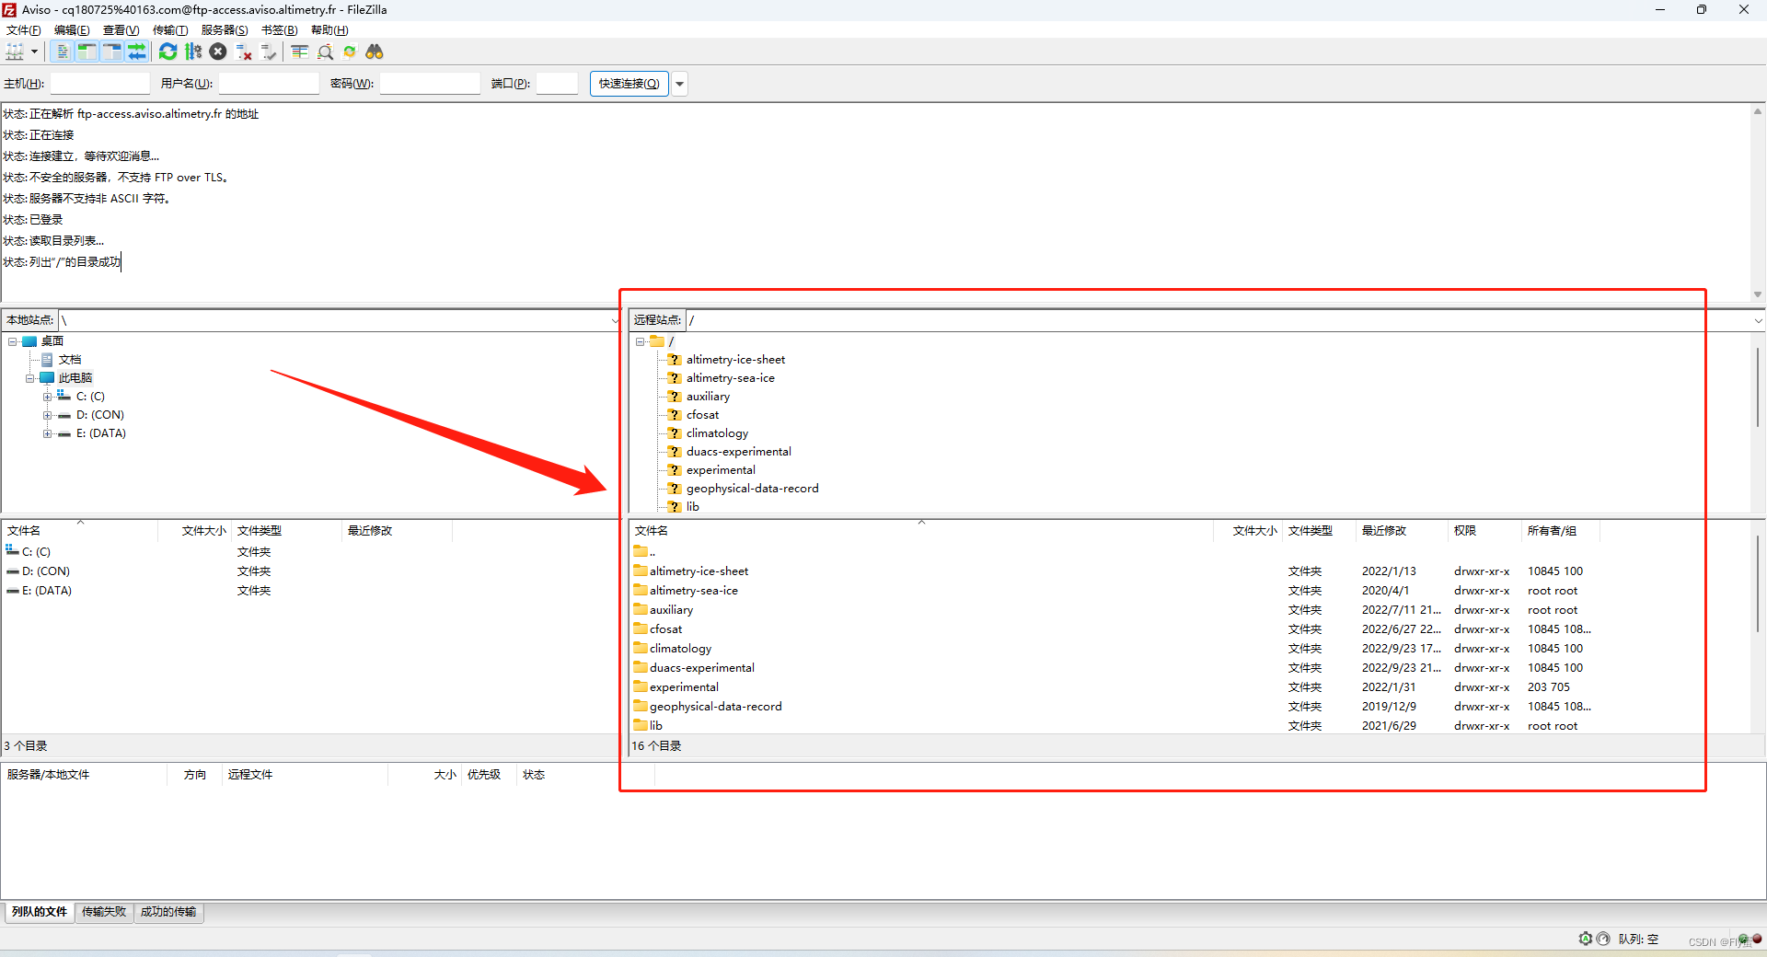Viewport: 1767px width, 957px height.
Task: Open the directory listing filters dialog
Action: pyautogui.click(x=299, y=52)
